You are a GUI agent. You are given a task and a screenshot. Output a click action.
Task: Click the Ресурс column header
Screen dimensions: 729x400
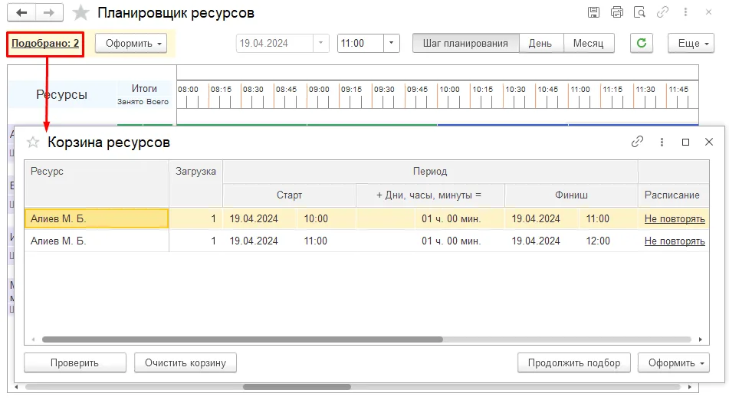coord(97,183)
